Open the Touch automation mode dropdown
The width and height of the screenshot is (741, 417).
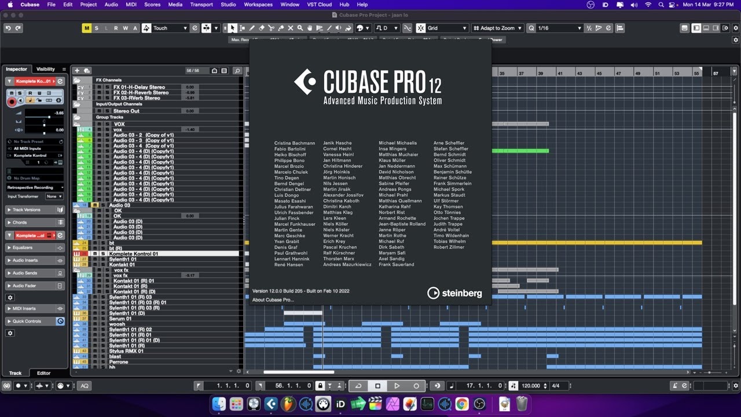pos(170,28)
